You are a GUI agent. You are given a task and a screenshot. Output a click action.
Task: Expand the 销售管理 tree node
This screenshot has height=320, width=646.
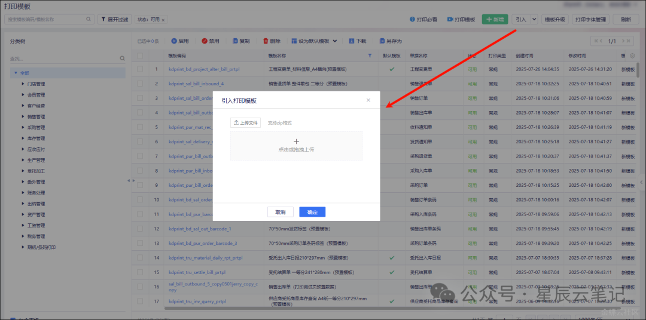[x=23, y=117]
